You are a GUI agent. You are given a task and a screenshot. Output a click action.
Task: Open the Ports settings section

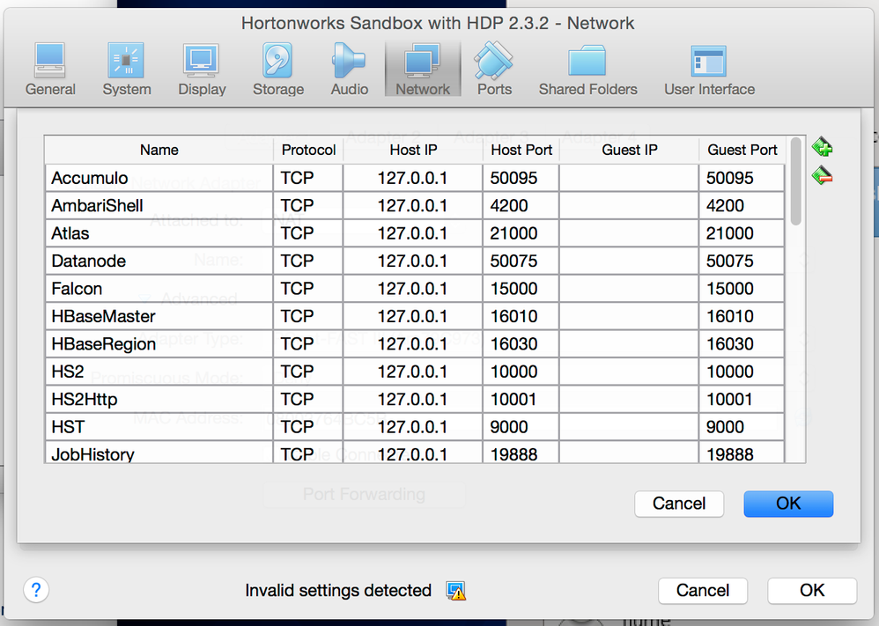(494, 69)
